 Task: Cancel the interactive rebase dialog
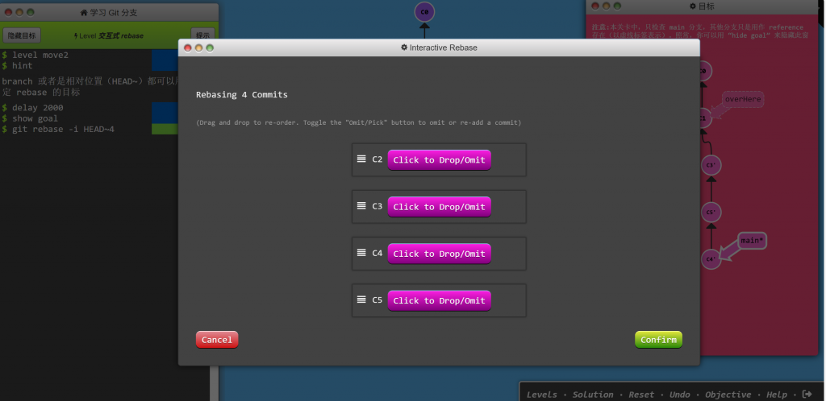(217, 340)
